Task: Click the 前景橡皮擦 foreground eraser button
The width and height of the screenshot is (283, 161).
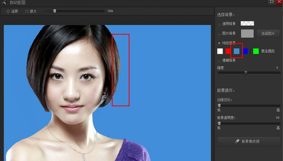Action: (x=249, y=141)
